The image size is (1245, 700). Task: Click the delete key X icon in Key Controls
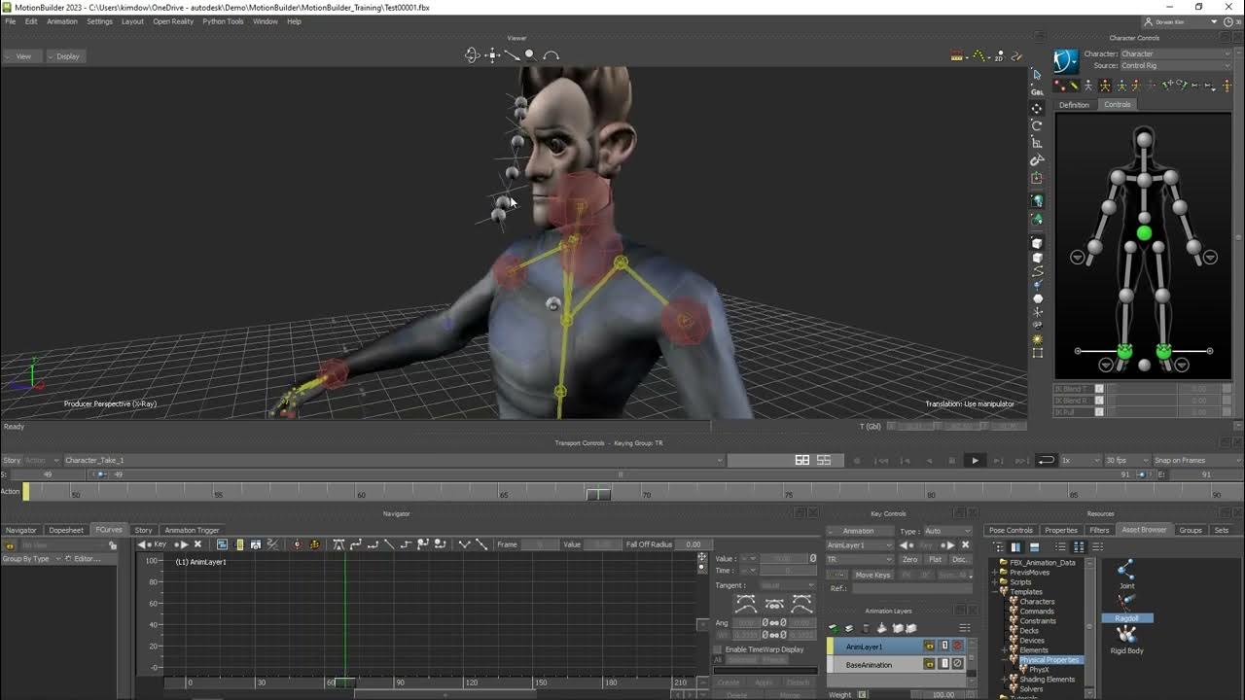(x=966, y=545)
